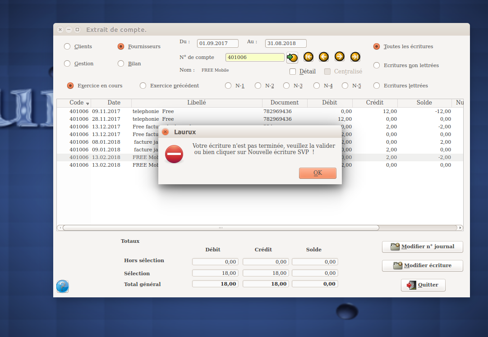Jump to last account arrow icon
The width and height of the screenshot is (488, 337).
click(x=355, y=57)
